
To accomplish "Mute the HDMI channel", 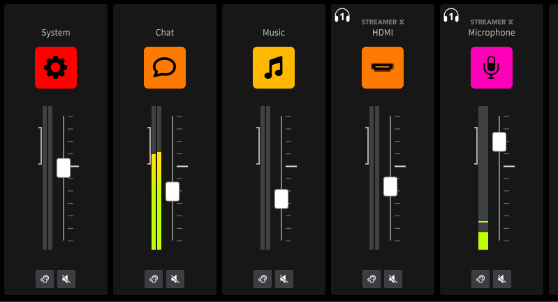I will [x=393, y=279].
